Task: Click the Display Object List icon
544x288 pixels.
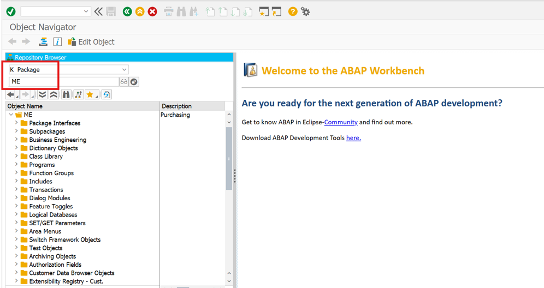Action: pyautogui.click(x=43, y=42)
